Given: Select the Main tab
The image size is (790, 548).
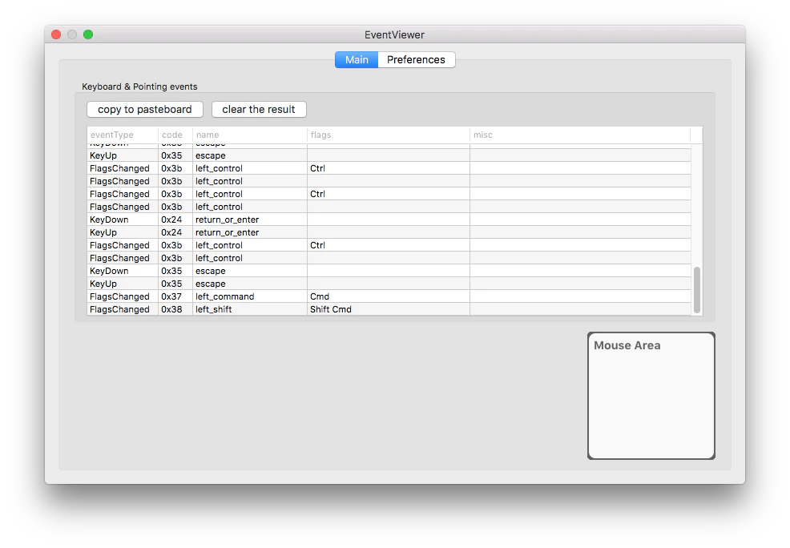Looking at the screenshot, I should pos(357,60).
